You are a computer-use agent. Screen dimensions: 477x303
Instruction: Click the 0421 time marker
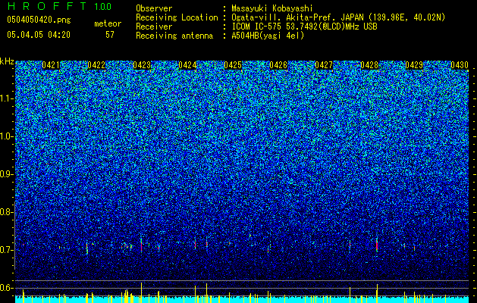(x=51, y=65)
